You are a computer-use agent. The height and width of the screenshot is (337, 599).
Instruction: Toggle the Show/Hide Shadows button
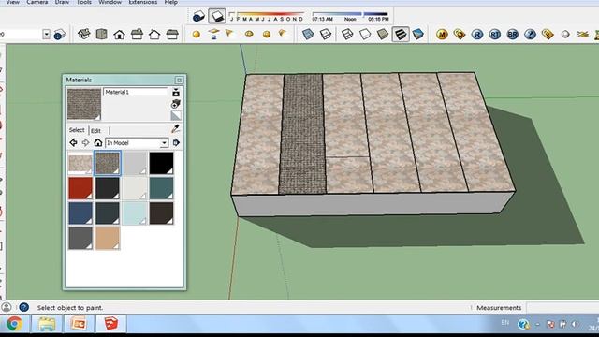pos(216,16)
